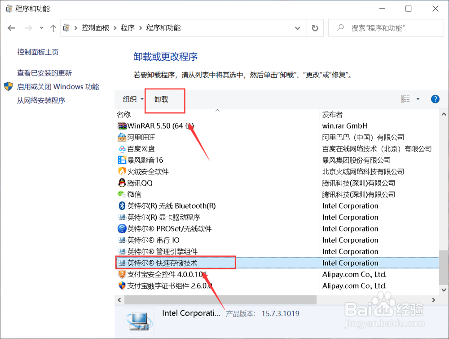Image resolution: width=449 pixels, height=339 pixels.
Task: Click the 阿里旺旺 program icon
Action: (x=122, y=138)
